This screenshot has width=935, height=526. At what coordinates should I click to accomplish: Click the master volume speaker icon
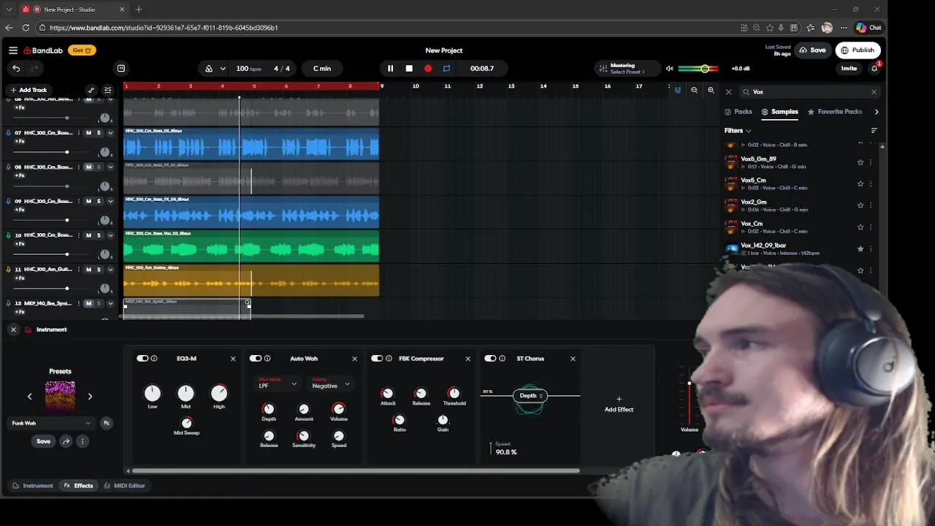(x=669, y=69)
